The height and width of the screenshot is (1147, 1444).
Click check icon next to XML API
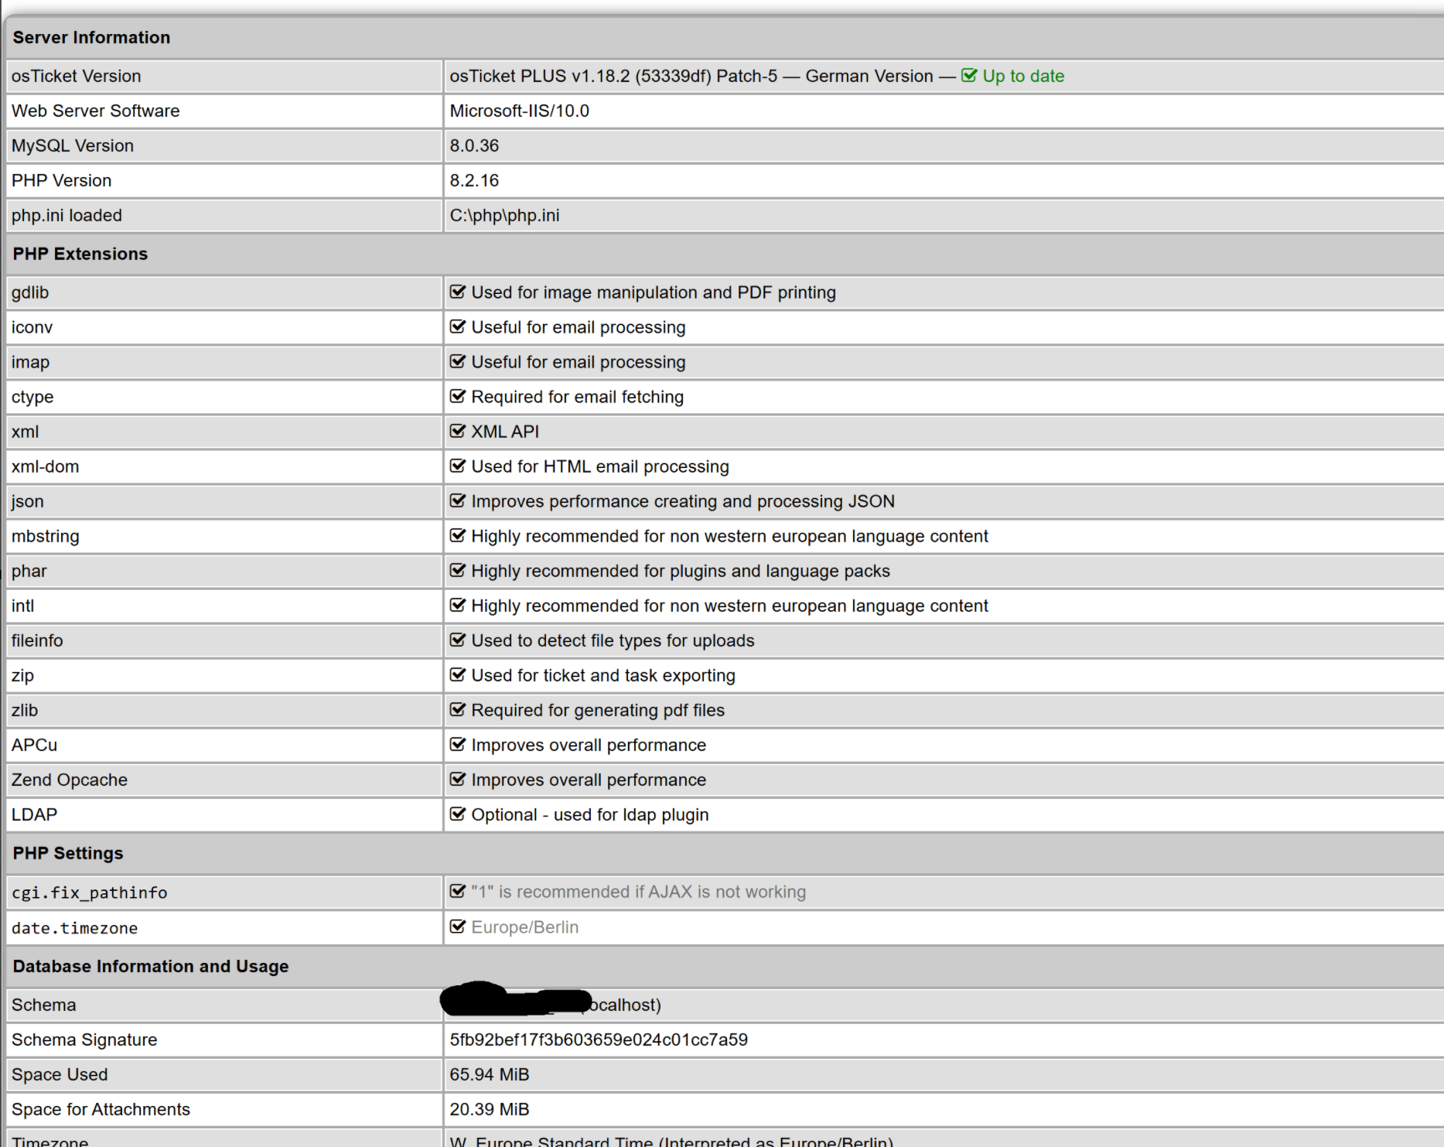[x=458, y=432]
